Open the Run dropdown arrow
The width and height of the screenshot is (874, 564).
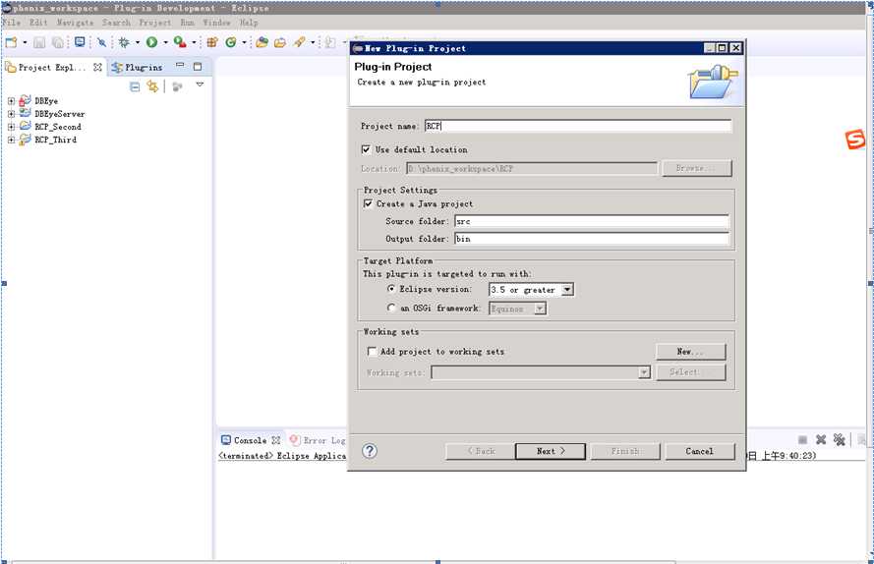pyautogui.click(x=165, y=42)
